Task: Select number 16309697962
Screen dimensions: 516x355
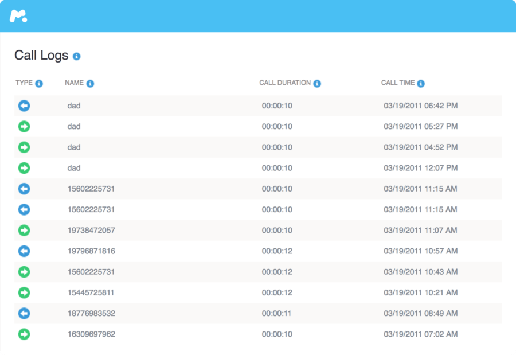Action: (91, 334)
